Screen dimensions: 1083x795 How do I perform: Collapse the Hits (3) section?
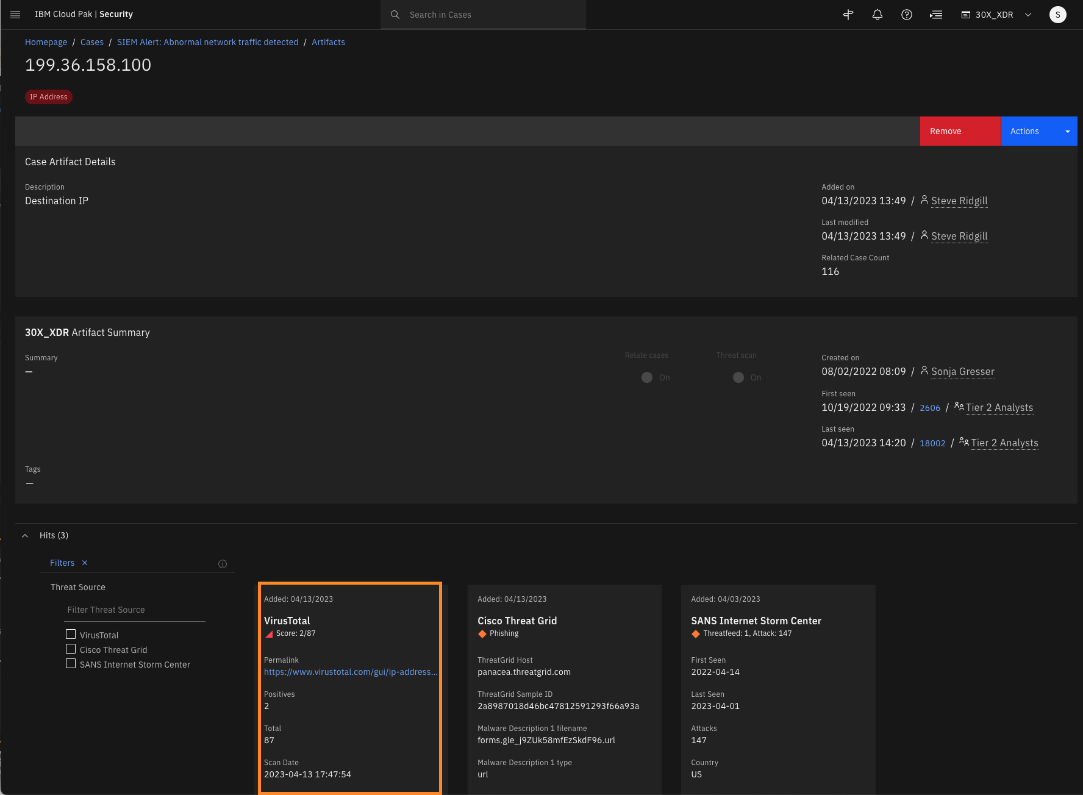pyautogui.click(x=25, y=536)
